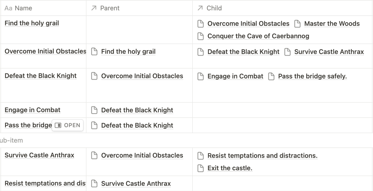The width and height of the screenshot is (373, 191).
Task: Click page icon next to Conquer the Cave of Caerbannog
Action: point(201,36)
